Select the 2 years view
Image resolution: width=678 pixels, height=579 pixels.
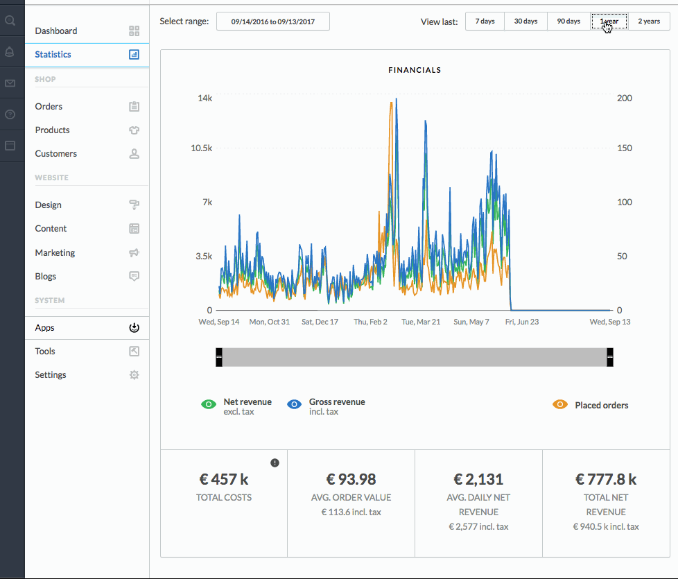[649, 21]
